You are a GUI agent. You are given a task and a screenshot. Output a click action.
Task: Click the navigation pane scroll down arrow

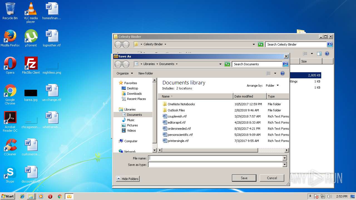pyautogui.click(x=155, y=150)
